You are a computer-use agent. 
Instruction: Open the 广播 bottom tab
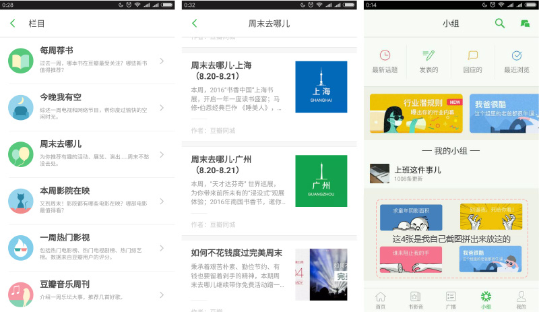(x=451, y=299)
